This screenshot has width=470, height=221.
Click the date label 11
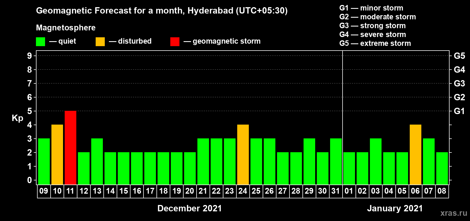tap(70, 191)
